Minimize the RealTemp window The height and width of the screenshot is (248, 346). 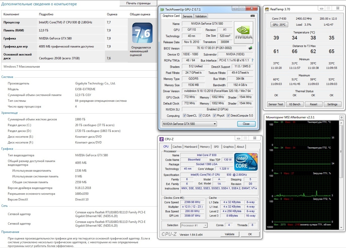(321, 8)
